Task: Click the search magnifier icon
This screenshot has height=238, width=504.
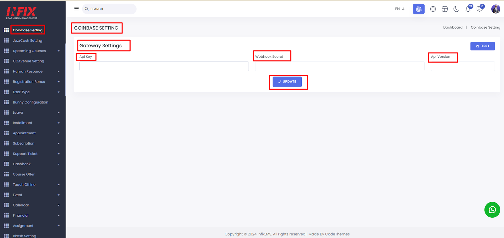Action: [x=86, y=9]
